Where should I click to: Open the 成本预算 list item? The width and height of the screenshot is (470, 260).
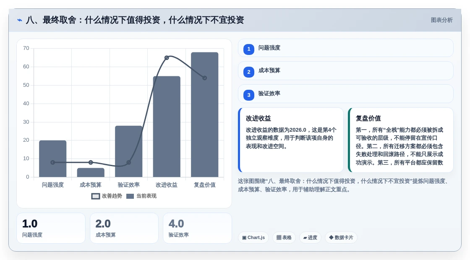(x=346, y=71)
